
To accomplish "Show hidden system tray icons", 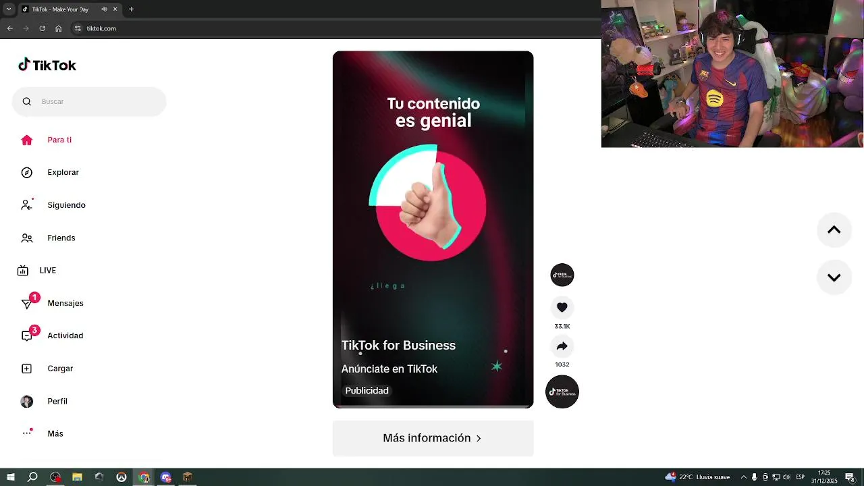I will click(744, 477).
